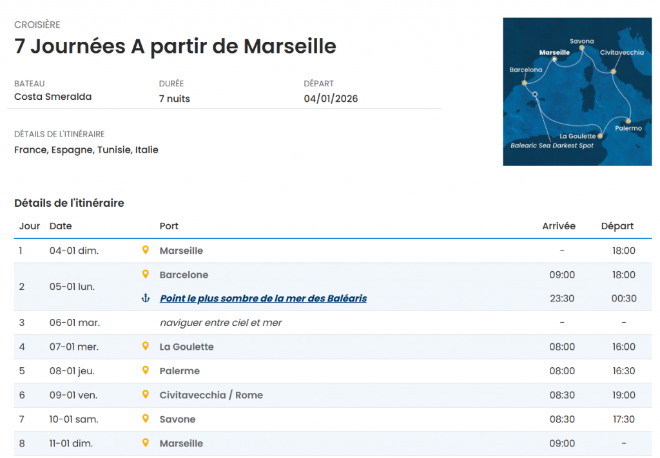Click the anchor icon for Baléaris point
Screen dimensions: 660x458
pos(146,298)
